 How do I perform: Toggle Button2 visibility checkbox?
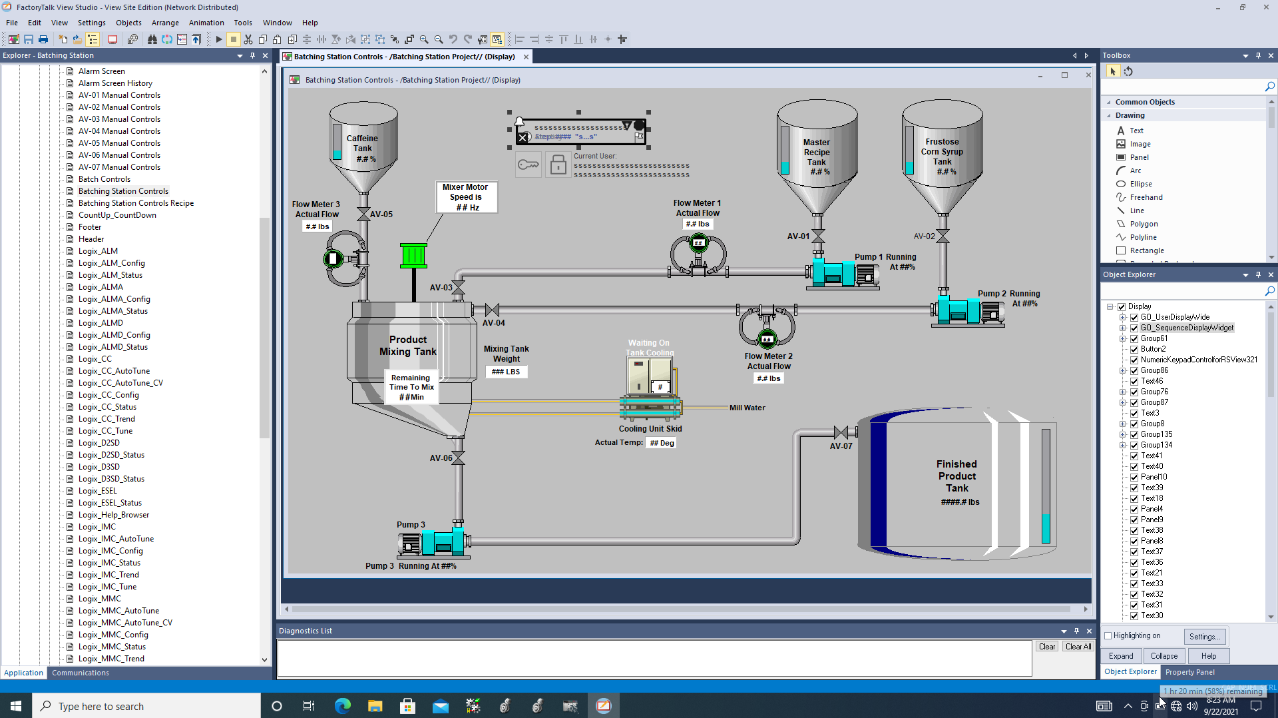[x=1134, y=349]
